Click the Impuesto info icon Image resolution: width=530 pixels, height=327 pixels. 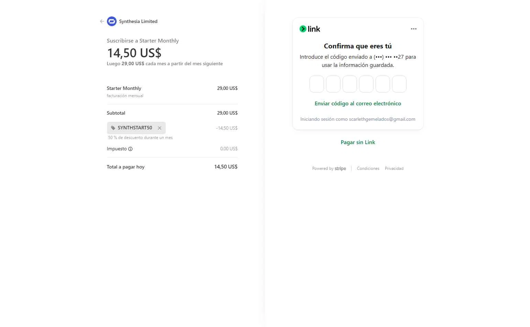130,149
